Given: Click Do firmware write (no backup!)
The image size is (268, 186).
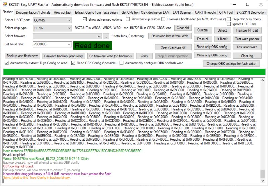Looking at the screenshot, I should pyautogui.click(x=111, y=56).
